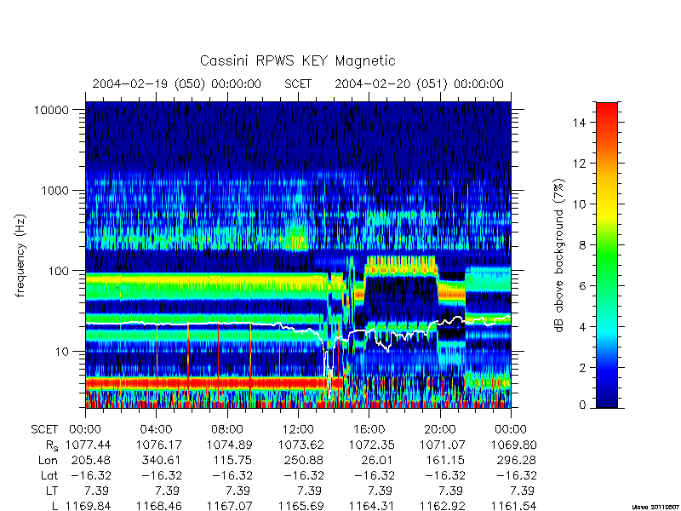Click the 0 value on color scale
Screen dimensions: 681x511
(x=582, y=405)
